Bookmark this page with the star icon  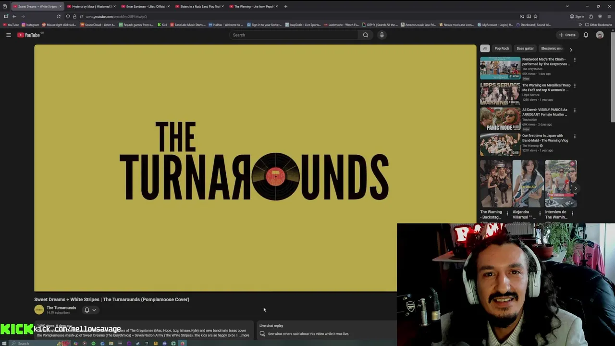point(535,16)
